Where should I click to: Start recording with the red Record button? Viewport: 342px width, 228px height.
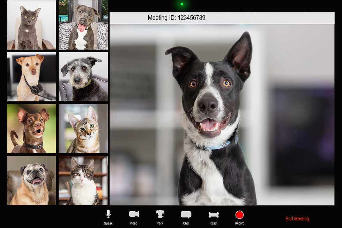[239, 215]
